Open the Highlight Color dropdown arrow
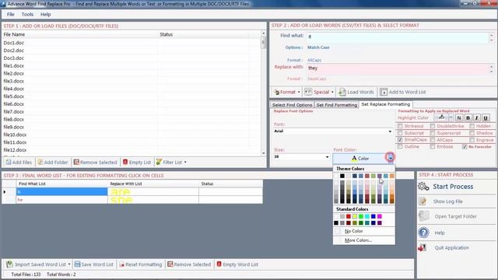This screenshot has width=498, height=280. (x=451, y=117)
